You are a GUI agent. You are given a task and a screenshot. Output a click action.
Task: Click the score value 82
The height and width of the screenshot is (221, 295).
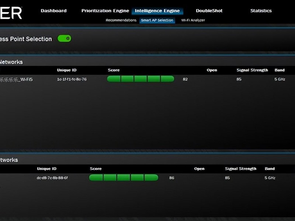[185, 79]
